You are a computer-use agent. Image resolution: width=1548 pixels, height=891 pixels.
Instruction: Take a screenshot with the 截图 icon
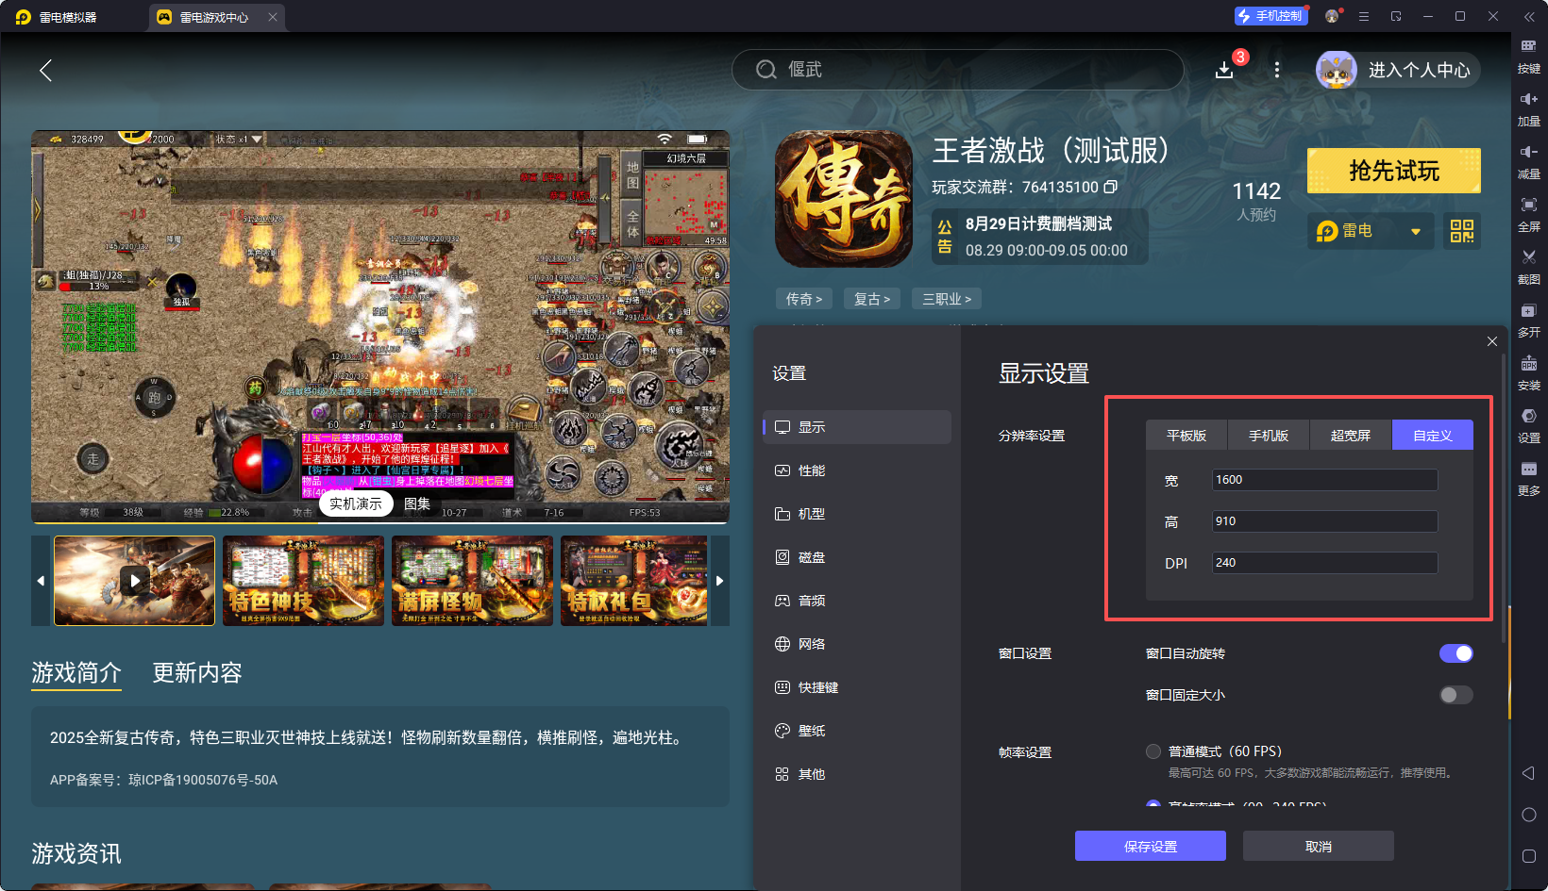[x=1528, y=257]
